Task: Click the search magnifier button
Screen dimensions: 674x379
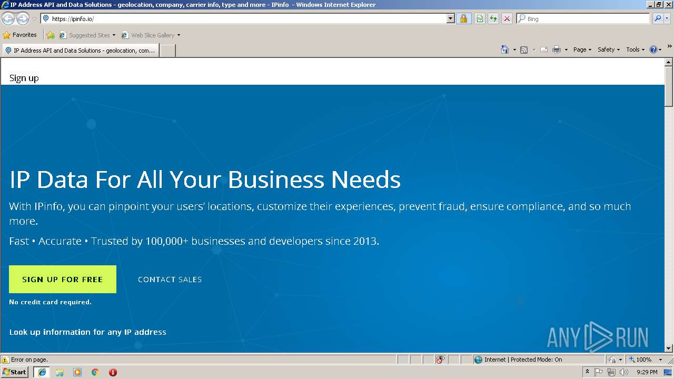Action: click(x=657, y=18)
